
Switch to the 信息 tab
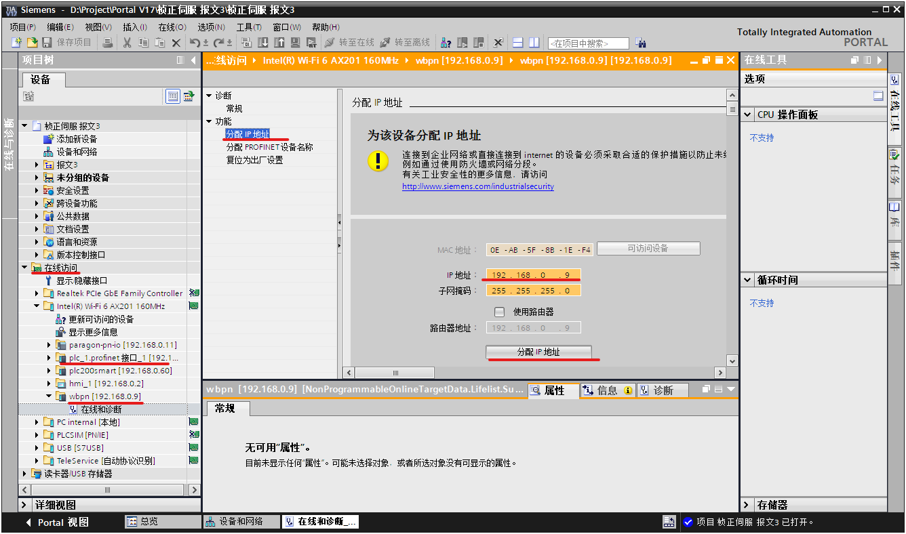(607, 390)
